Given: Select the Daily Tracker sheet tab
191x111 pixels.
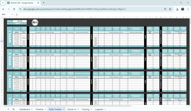Looking at the screenshot, I should click(x=55, y=109).
